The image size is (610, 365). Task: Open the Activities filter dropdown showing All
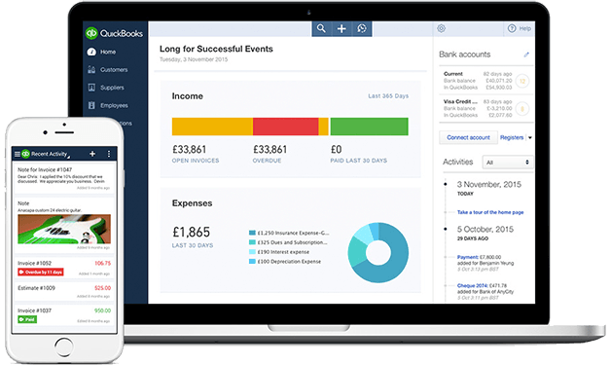click(508, 163)
